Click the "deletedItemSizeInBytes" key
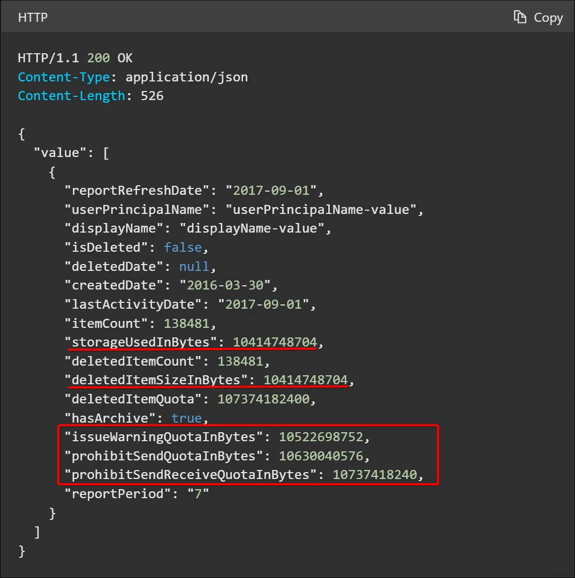 (x=156, y=380)
